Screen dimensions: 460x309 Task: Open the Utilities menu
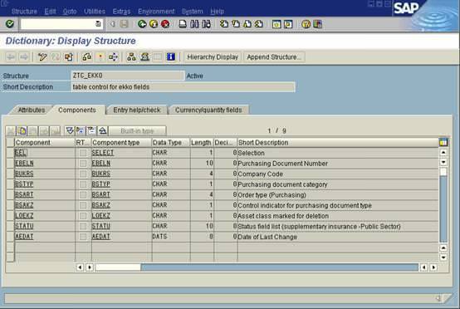coord(95,12)
